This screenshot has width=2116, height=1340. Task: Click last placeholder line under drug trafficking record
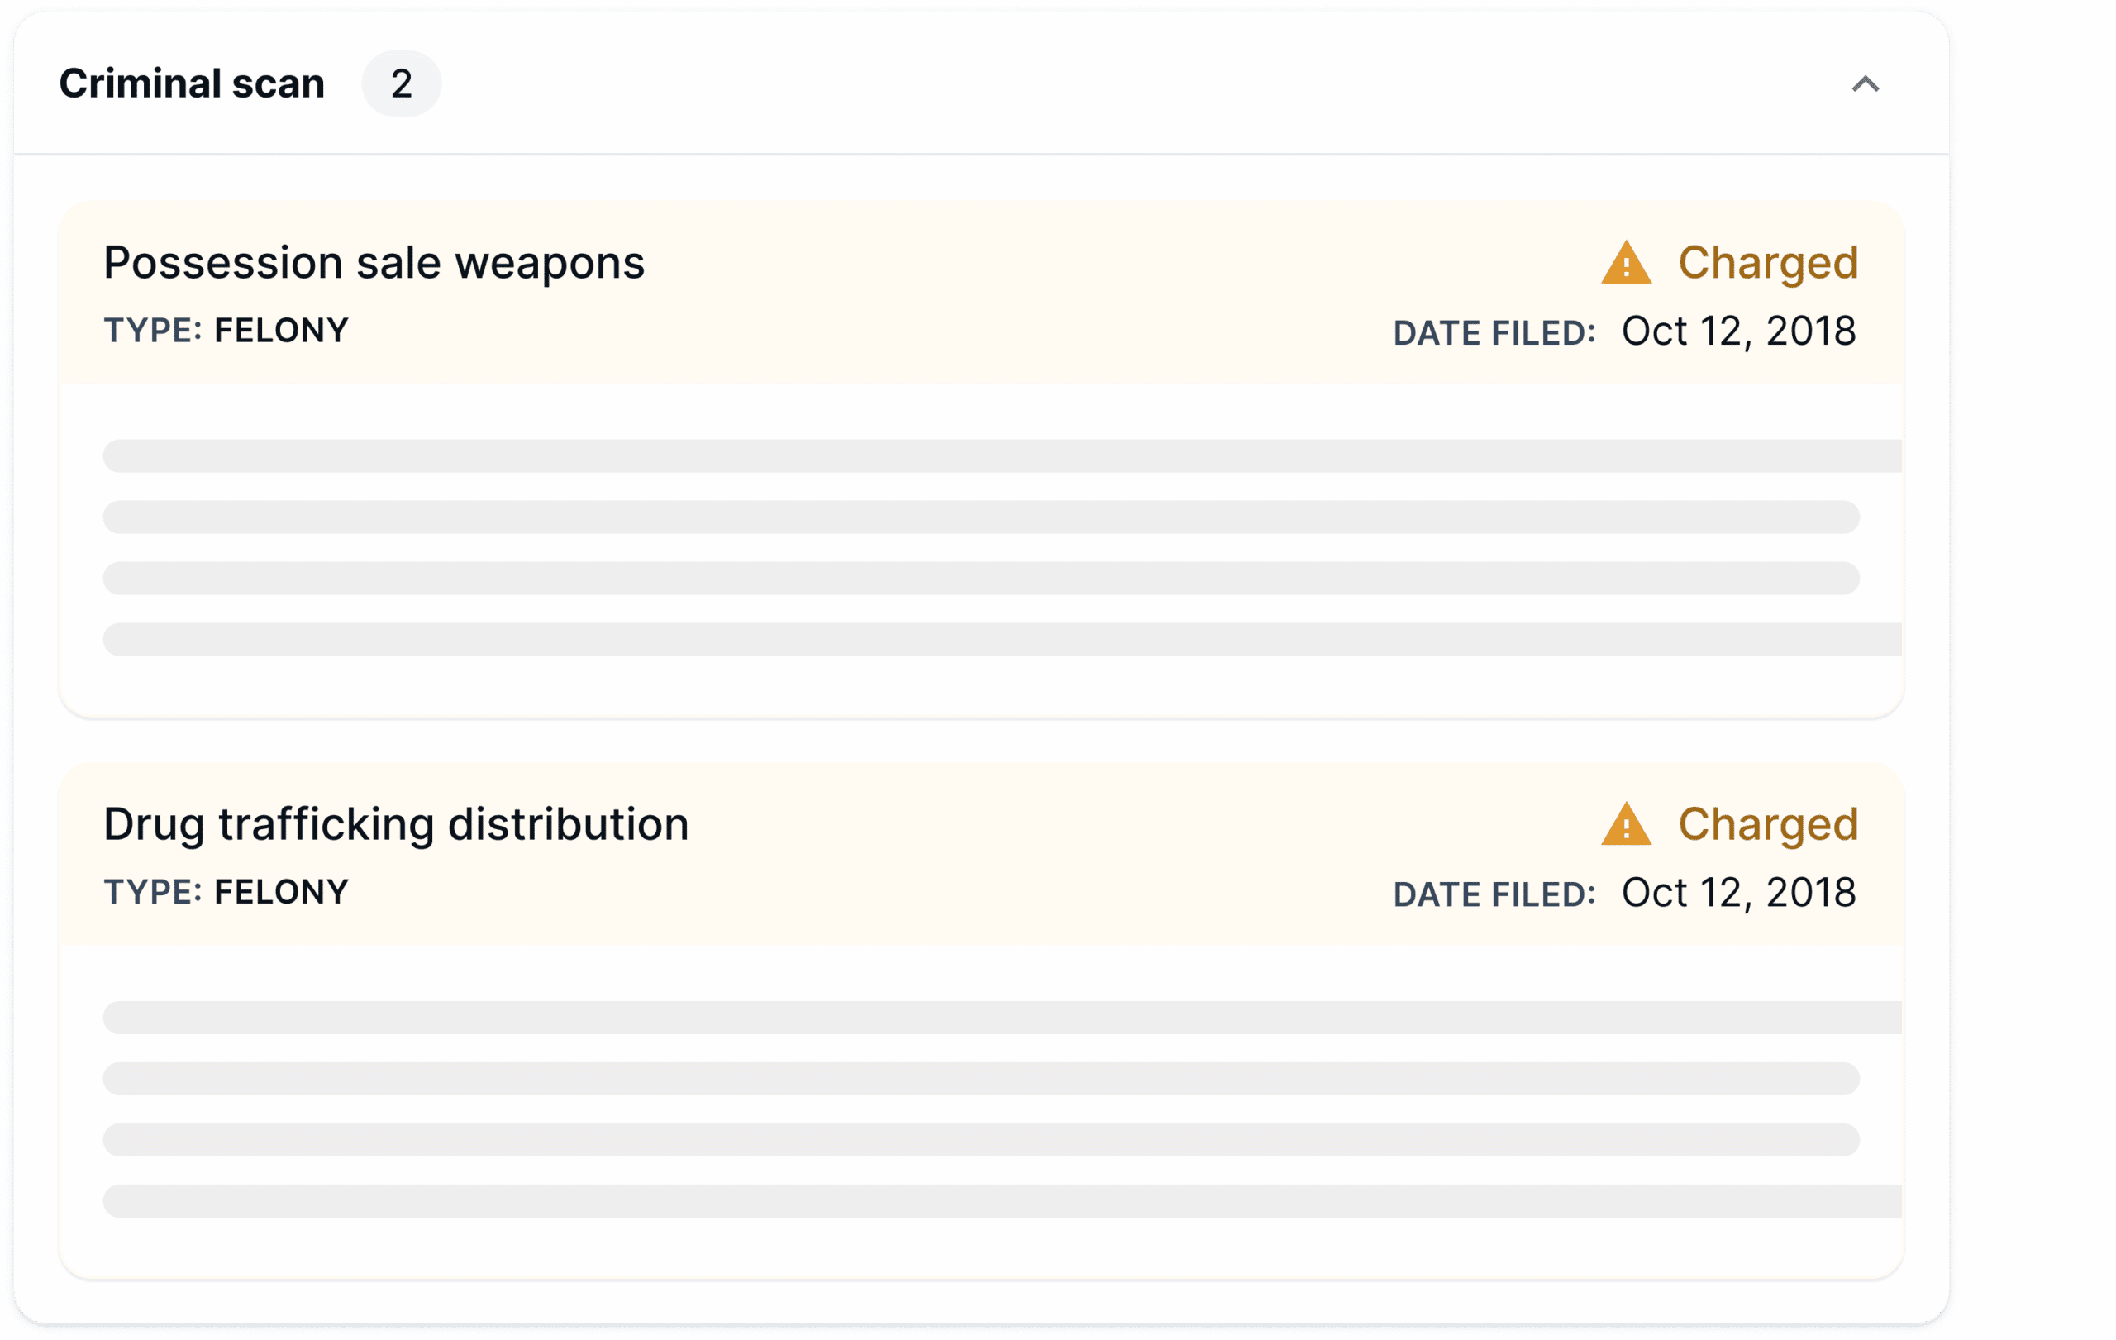click(1002, 1201)
